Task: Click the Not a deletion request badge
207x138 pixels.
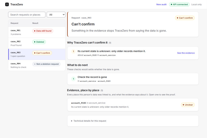Action: click(46, 64)
